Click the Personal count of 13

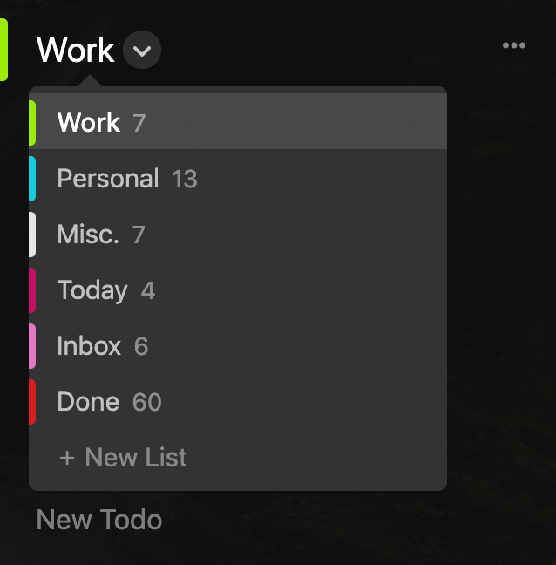pyautogui.click(x=185, y=179)
